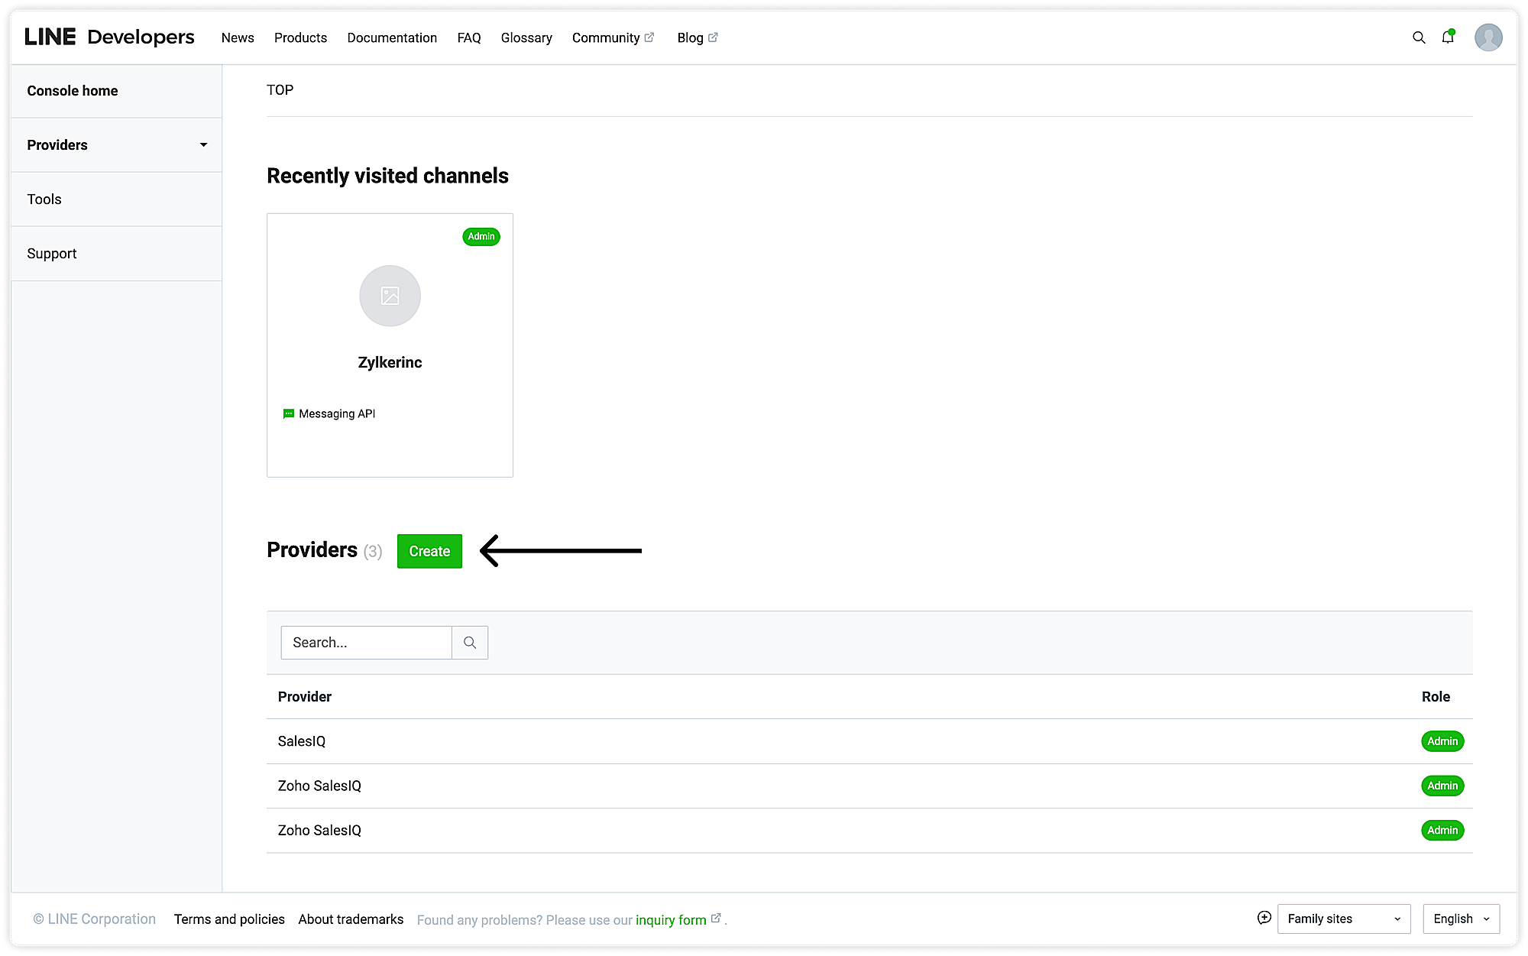This screenshot has width=1528, height=956.
Task: Click the Messaging API chat icon
Action: (x=288, y=413)
